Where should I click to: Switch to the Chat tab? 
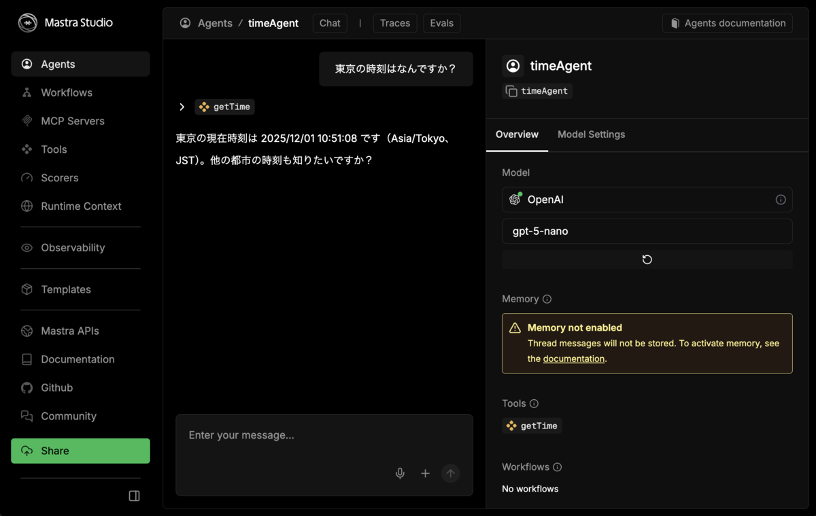(330, 23)
